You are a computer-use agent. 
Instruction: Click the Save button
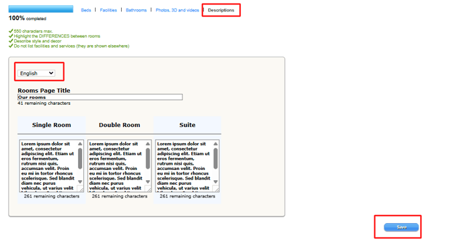[401, 227]
